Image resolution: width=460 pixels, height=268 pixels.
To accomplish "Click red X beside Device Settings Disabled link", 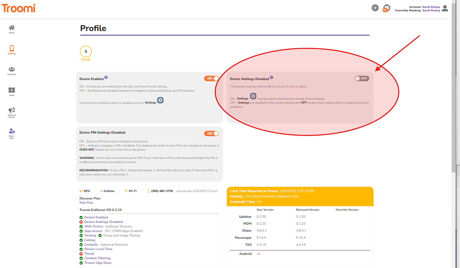I will [x=81, y=222].
